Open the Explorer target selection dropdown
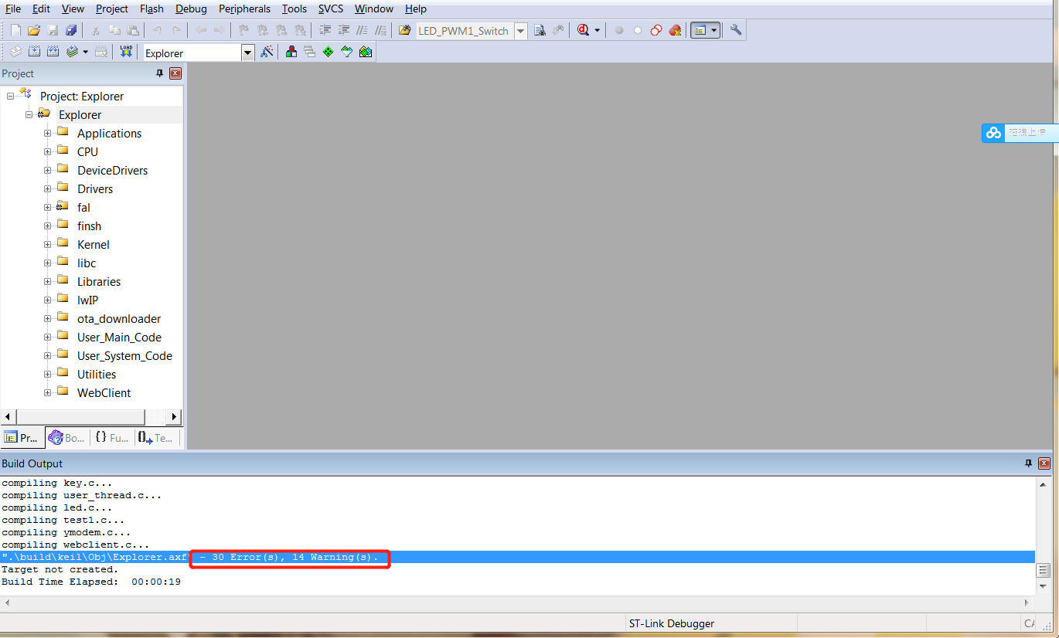 pyautogui.click(x=247, y=53)
